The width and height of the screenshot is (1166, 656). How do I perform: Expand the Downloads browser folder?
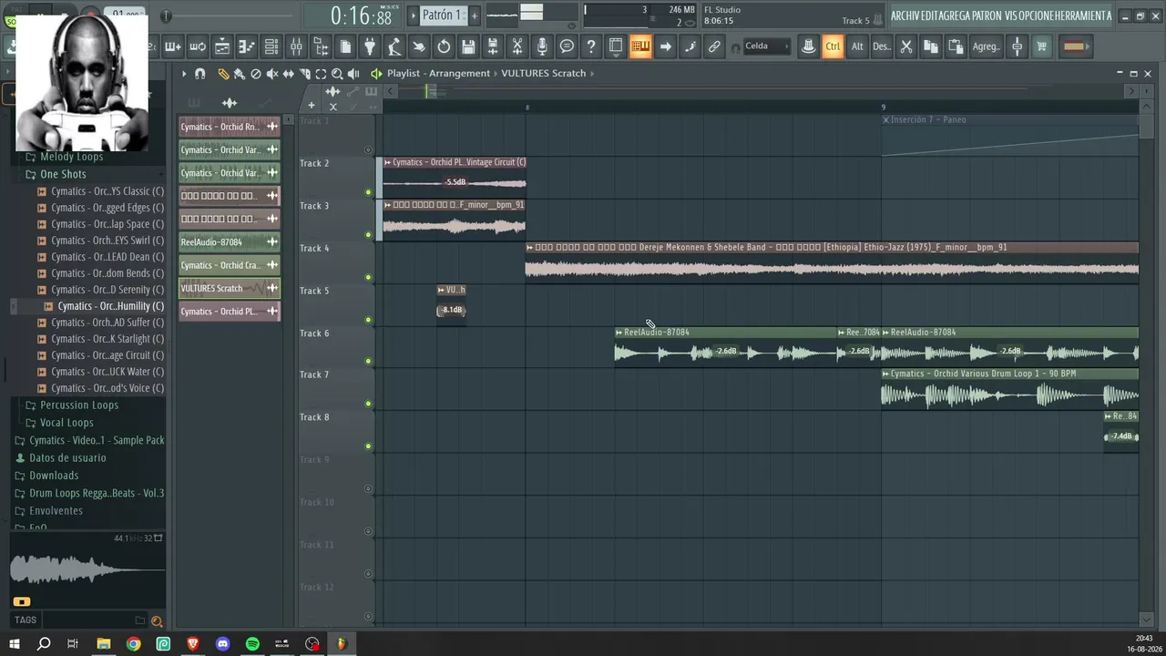tap(54, 476)
